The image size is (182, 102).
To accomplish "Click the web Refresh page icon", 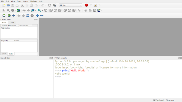I will click(28, 16).
